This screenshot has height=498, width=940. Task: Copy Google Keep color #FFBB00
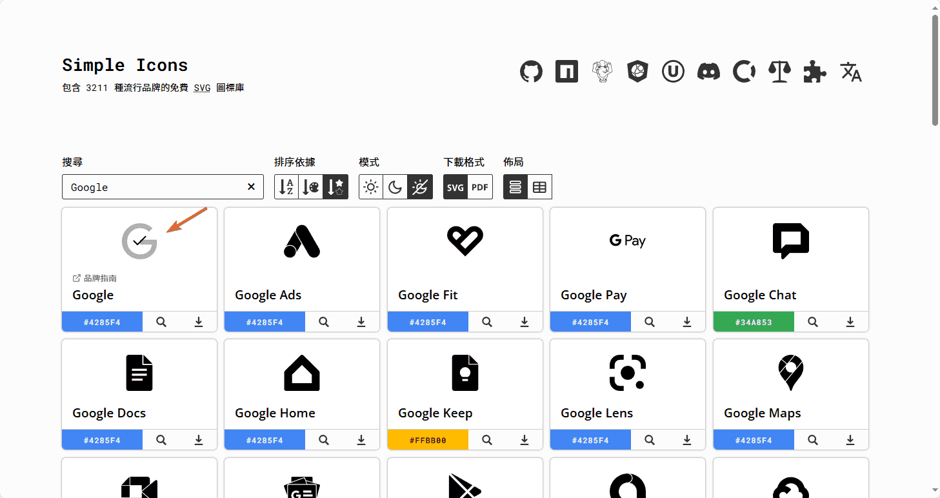(428, 440)
